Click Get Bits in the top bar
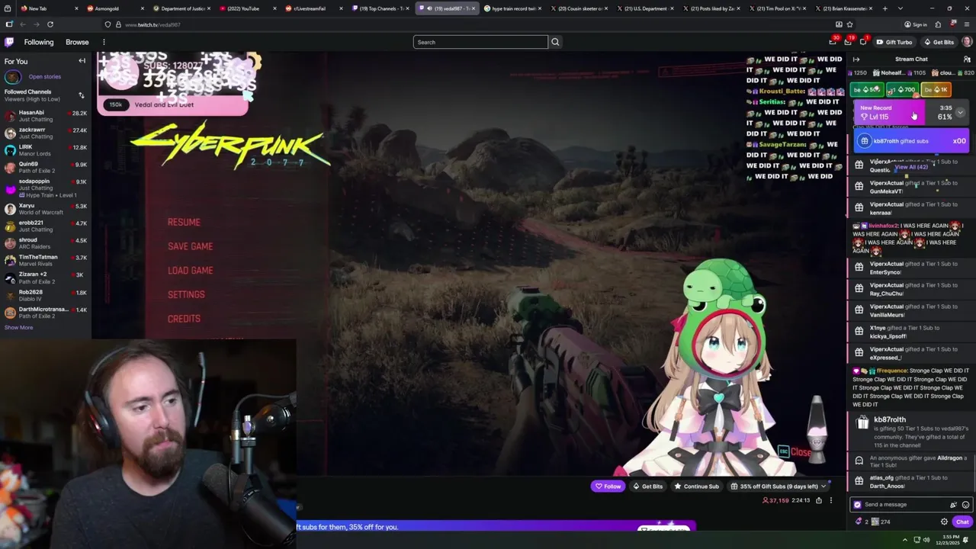Screen dimensions: 976x549 (x=939, y=42)
